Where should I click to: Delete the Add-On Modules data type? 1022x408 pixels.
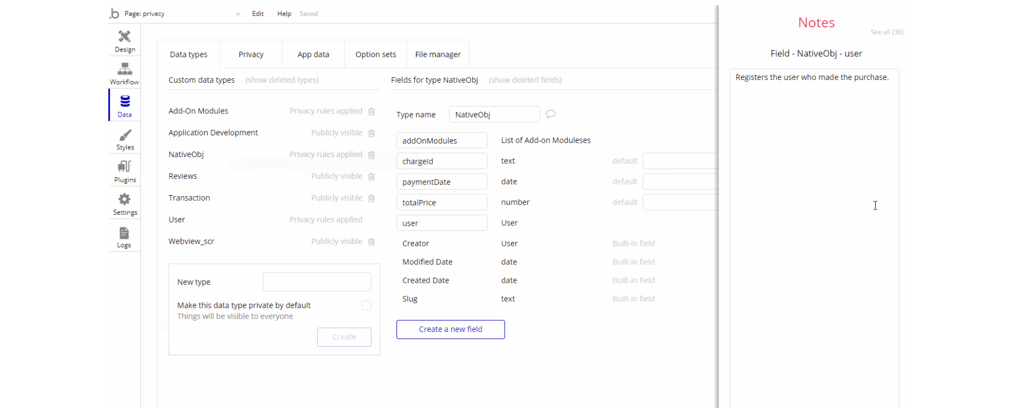[371, 111]
